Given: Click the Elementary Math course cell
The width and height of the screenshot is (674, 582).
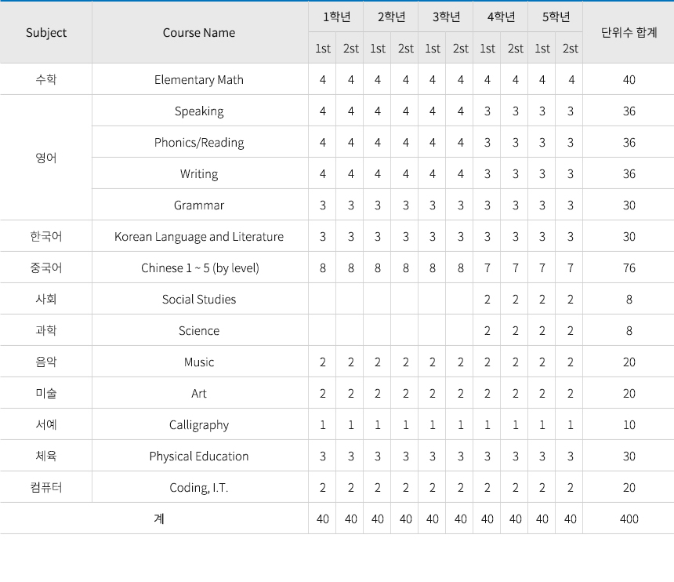Looking at the screenshot, I should [199, 79].
